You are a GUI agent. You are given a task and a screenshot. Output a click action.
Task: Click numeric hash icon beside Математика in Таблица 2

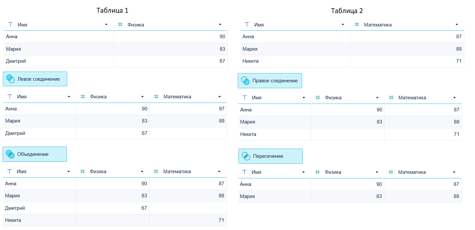point(357,25)
